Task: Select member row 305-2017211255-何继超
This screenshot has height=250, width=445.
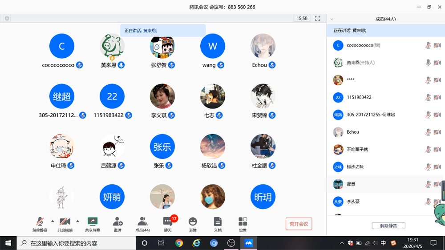Action: (x=386, y=115)
